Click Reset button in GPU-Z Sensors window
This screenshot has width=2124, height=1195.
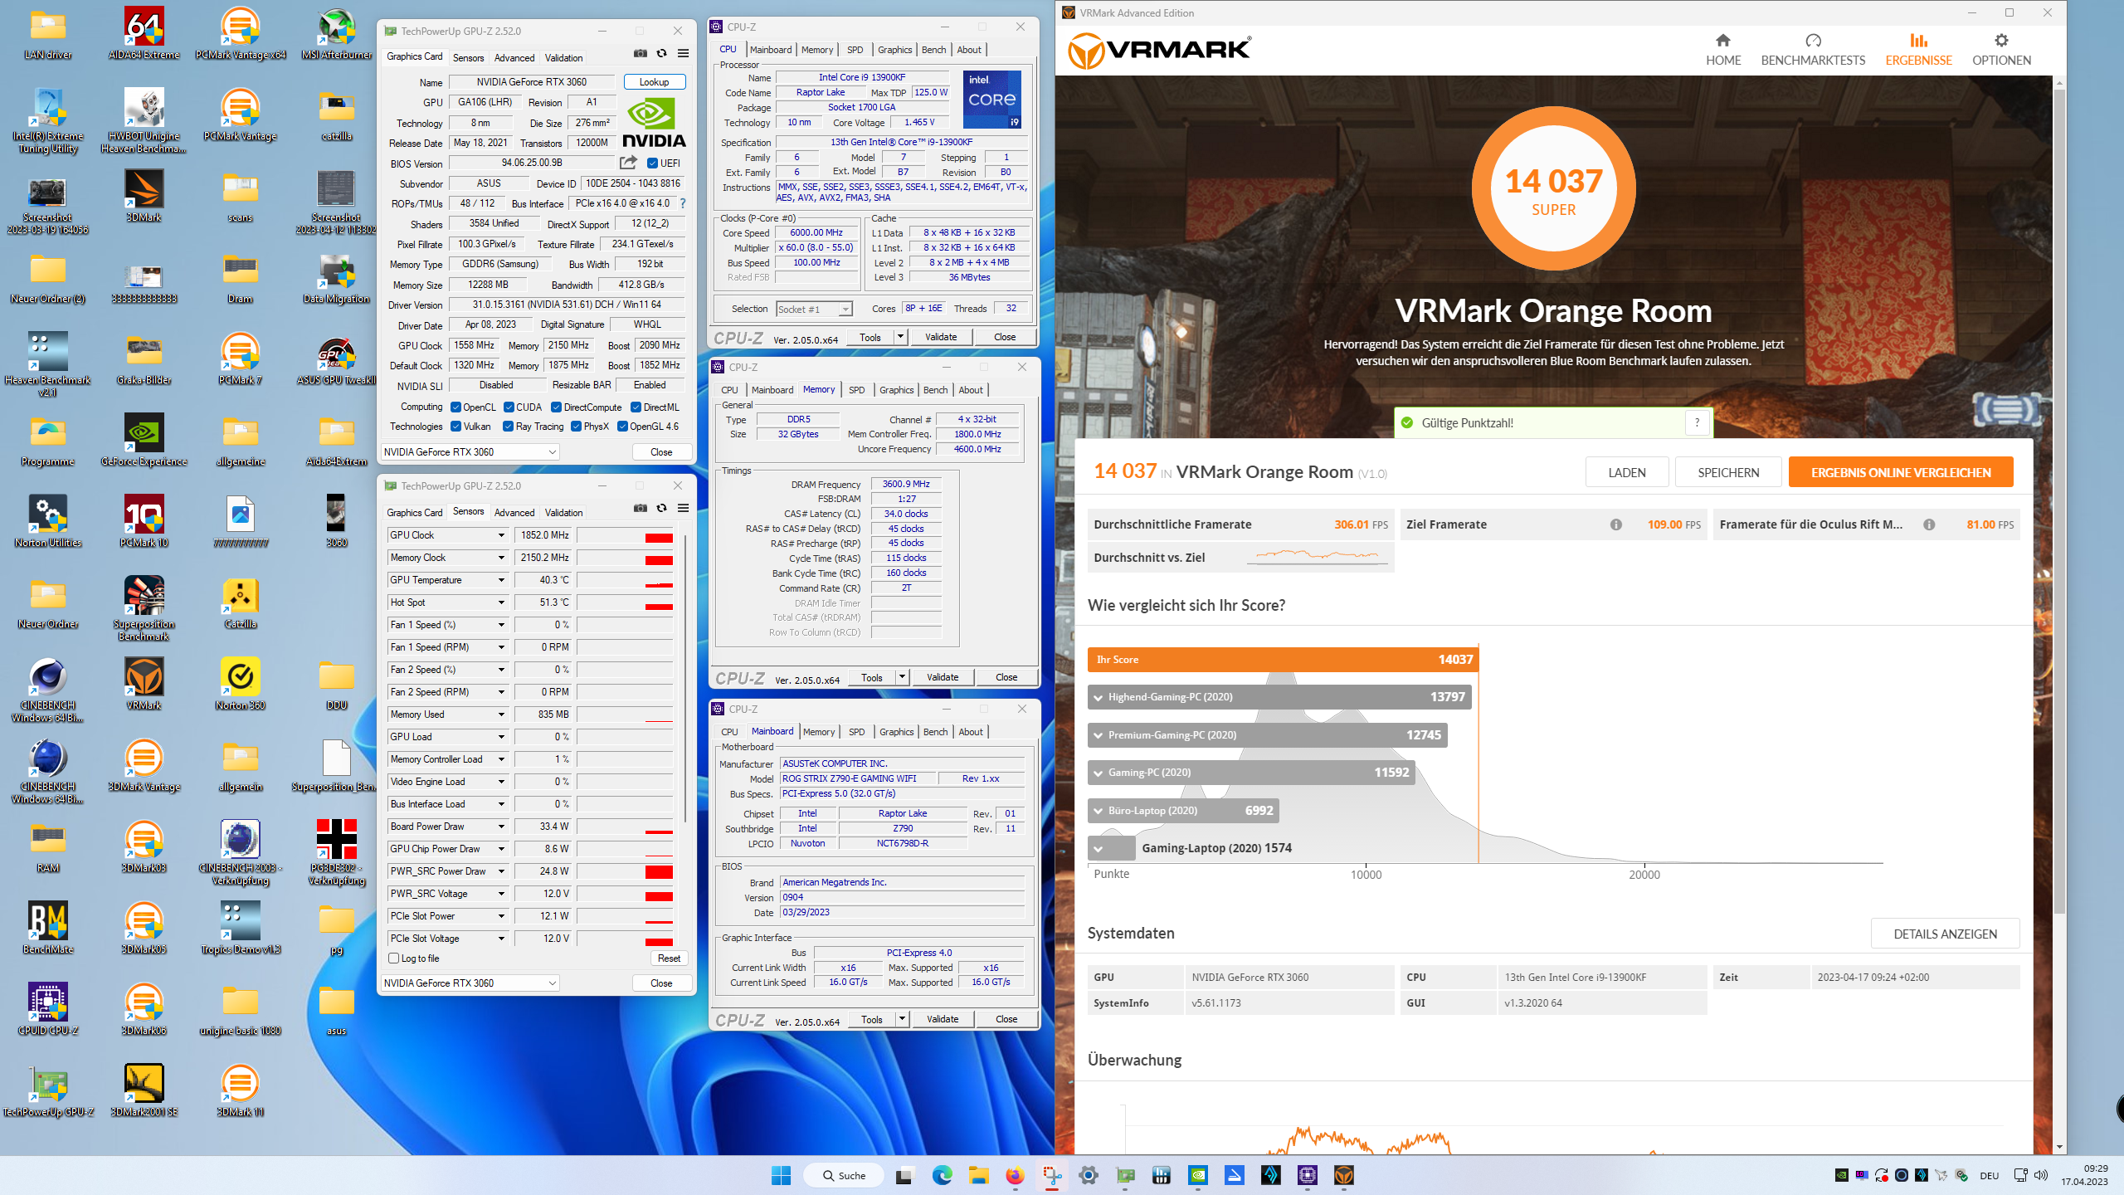[669, 958]
